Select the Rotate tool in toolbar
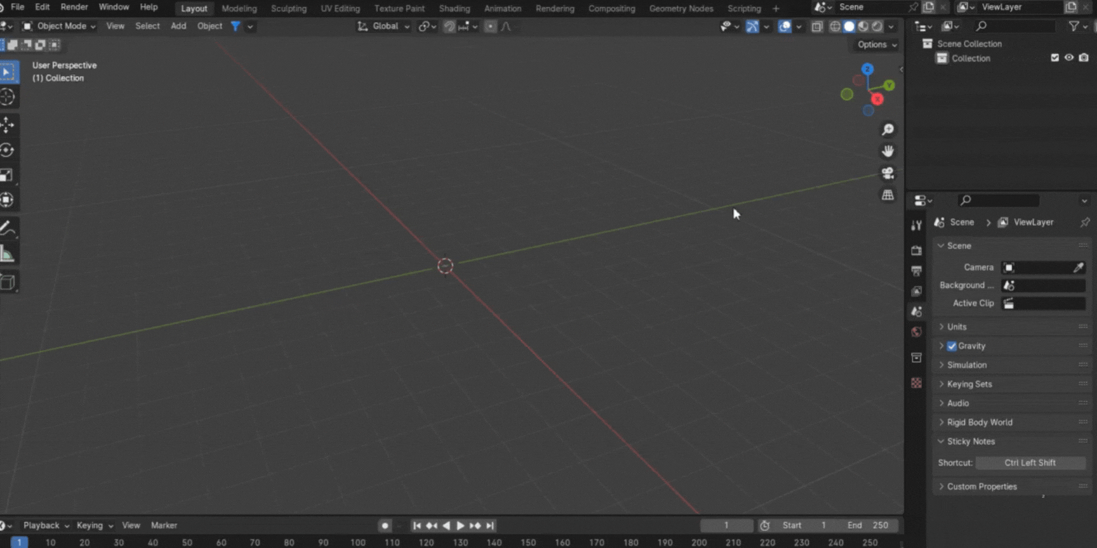 (8, 150)
